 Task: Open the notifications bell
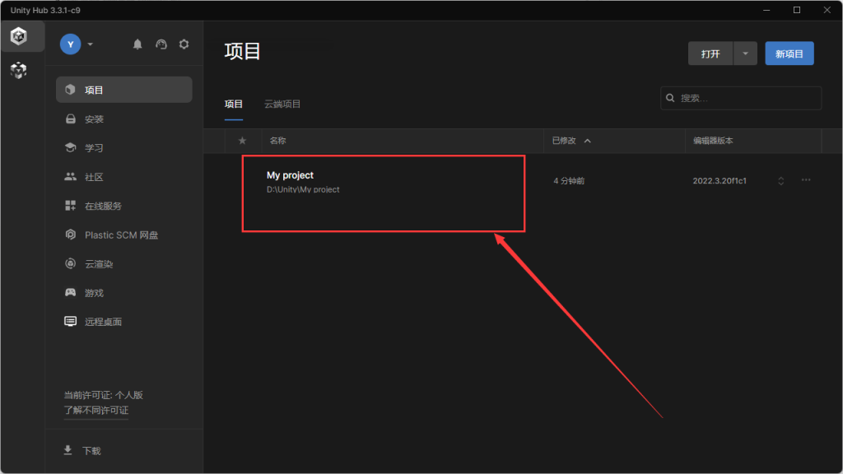click(137, 44)
